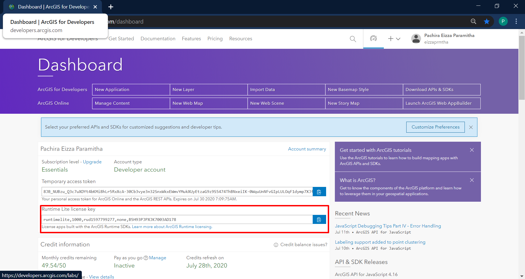Close the What is ArcGIS card
Viewport: 525px width, 279px height.
click(472, 180)
